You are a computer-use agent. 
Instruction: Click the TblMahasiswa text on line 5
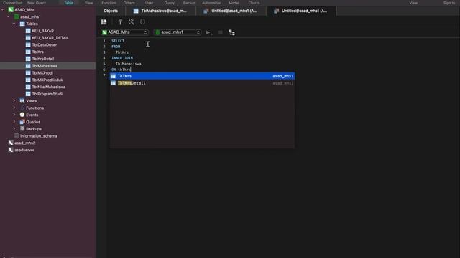[129, 64]
